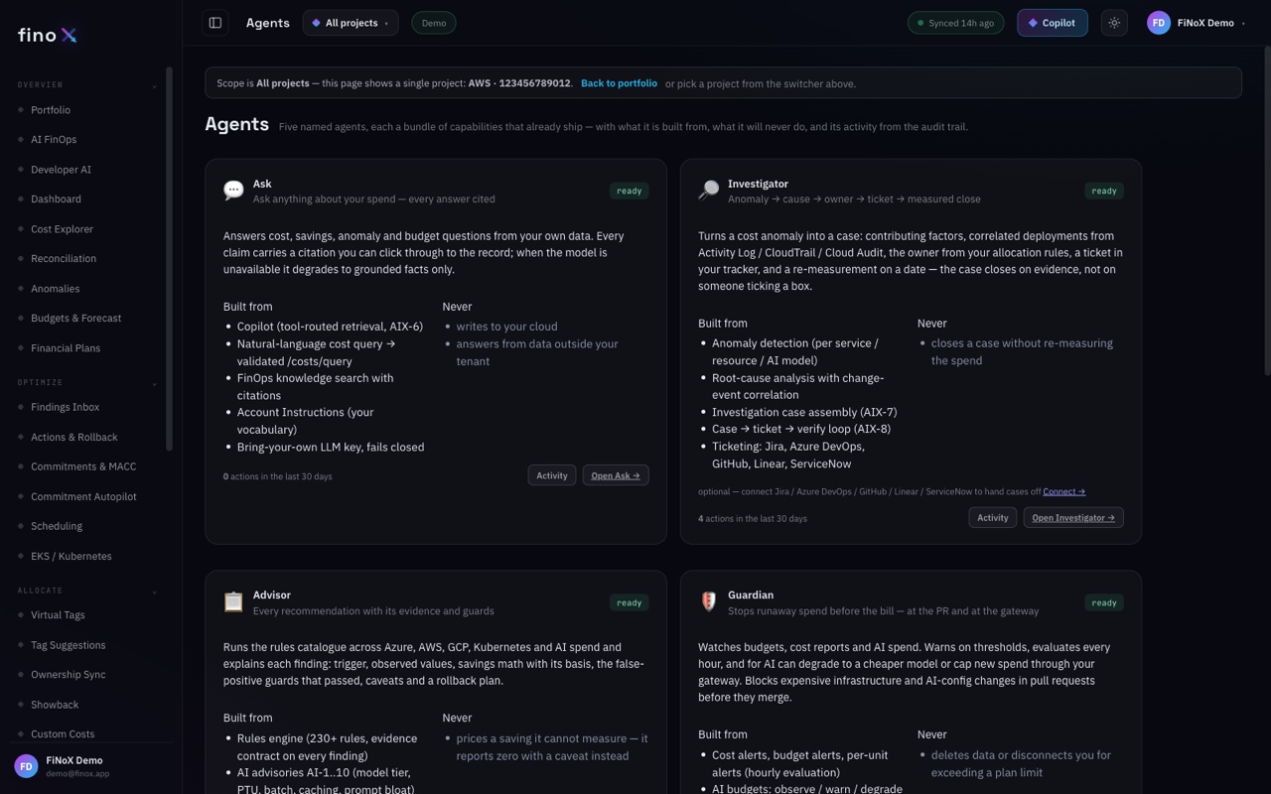Image resolution: width=1271 pixels, height=794 pixels.
Task: Open Developer AI section
Action: pos(61,170)
